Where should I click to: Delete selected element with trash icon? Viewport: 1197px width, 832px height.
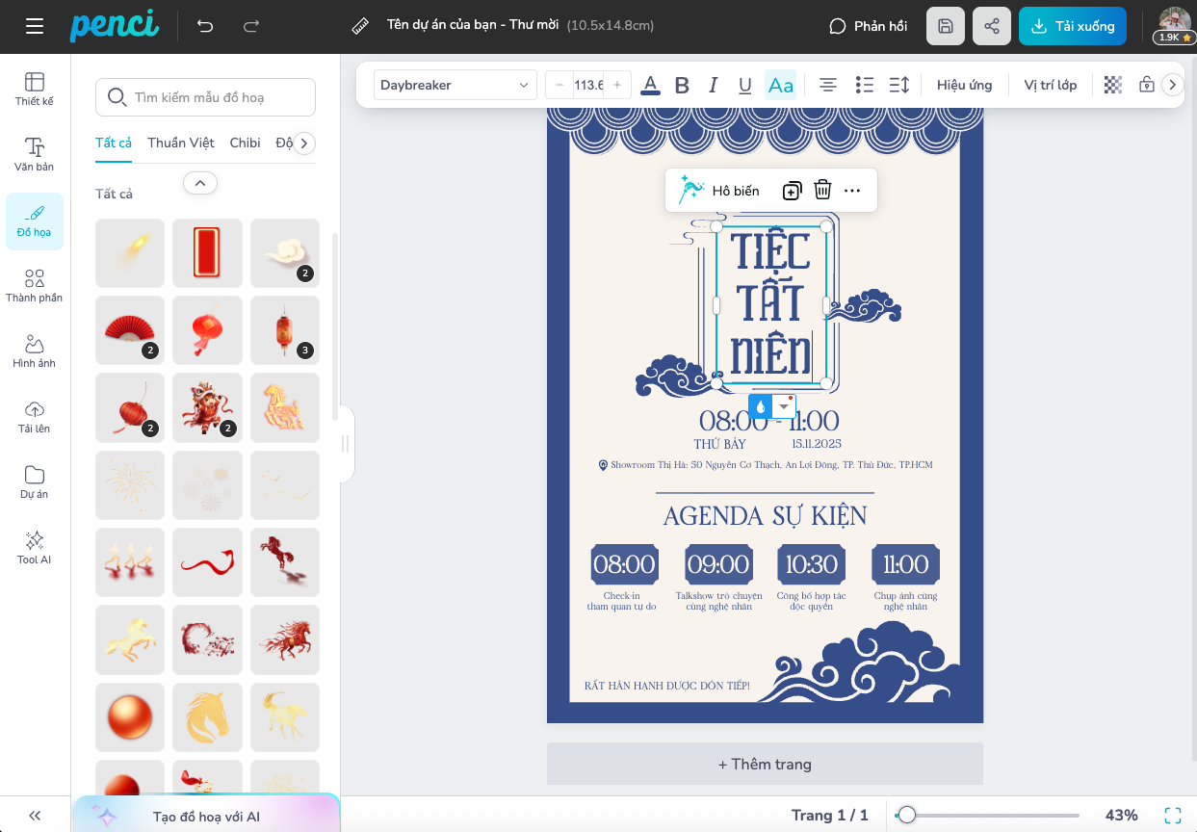(822, 191)
